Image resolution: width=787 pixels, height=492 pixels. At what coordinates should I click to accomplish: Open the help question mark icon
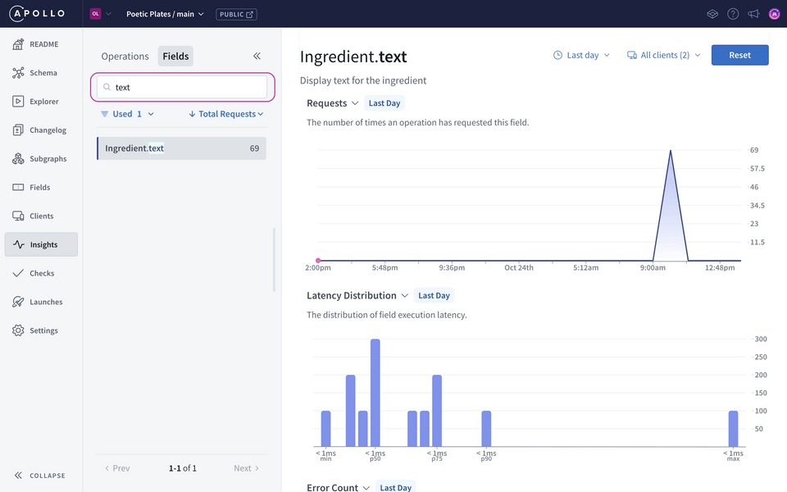pos(733,14)
